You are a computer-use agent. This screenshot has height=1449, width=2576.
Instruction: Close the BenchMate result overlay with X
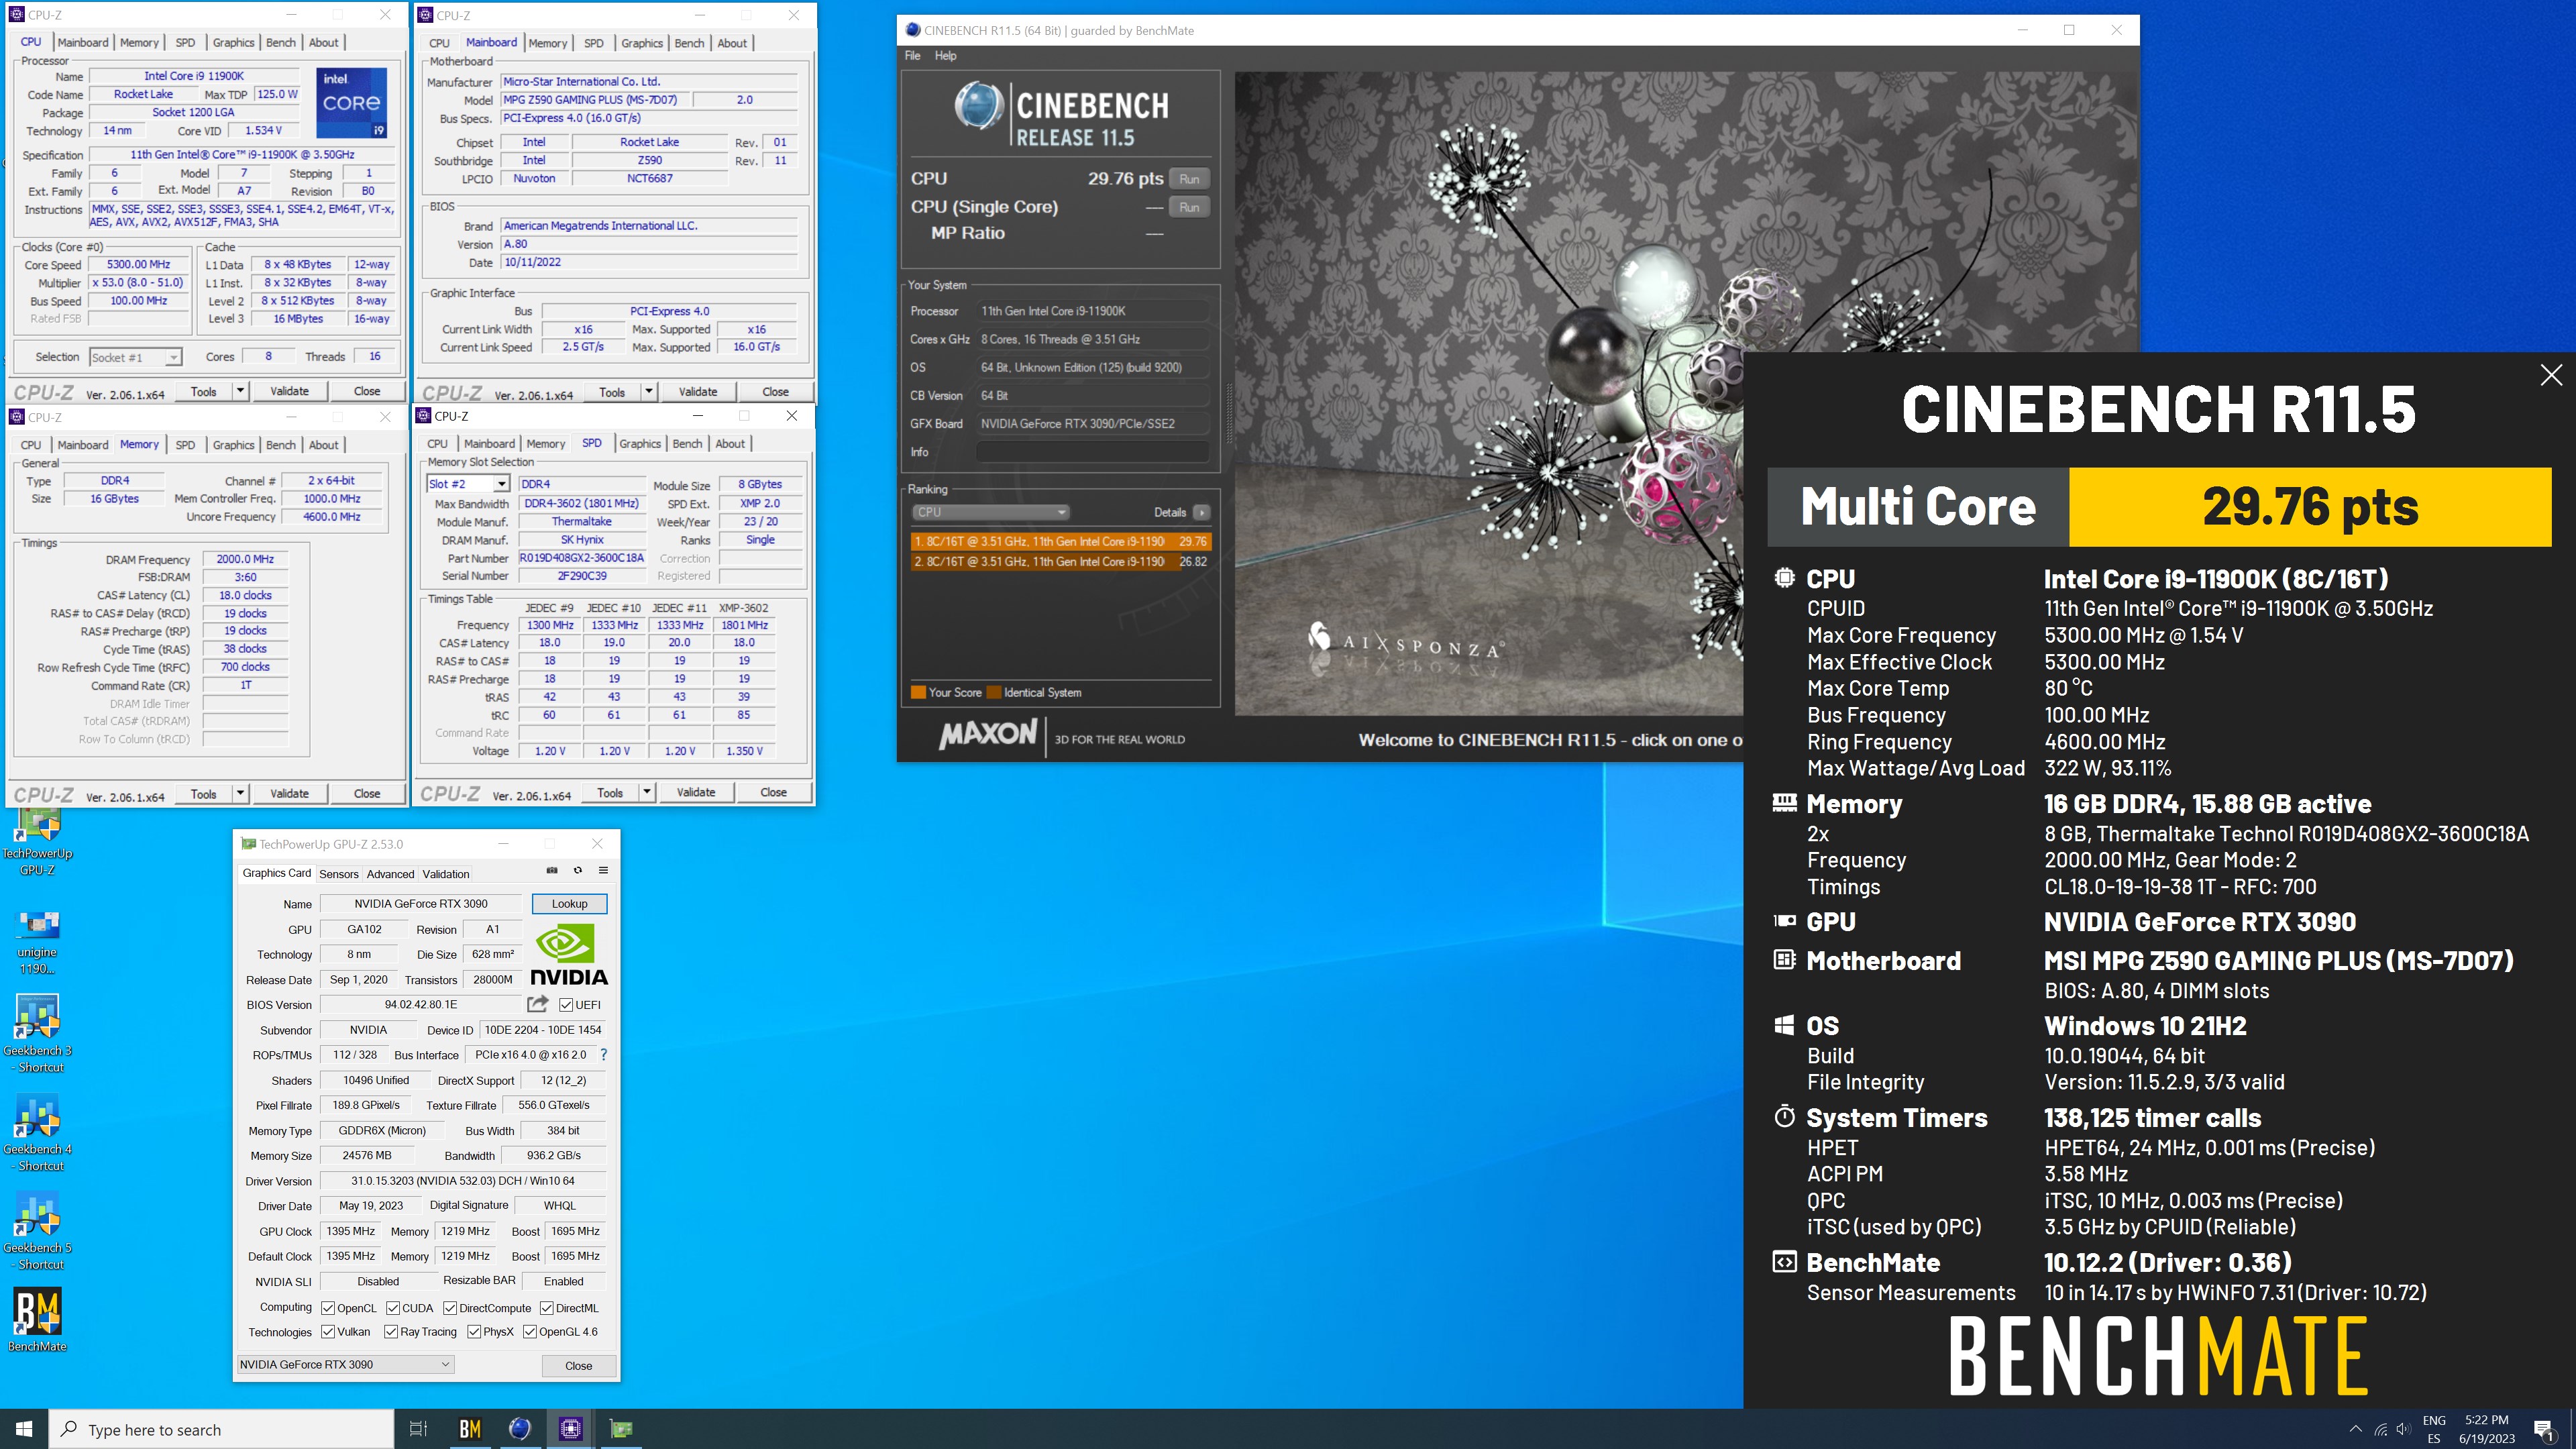(x=2551, y=375)
